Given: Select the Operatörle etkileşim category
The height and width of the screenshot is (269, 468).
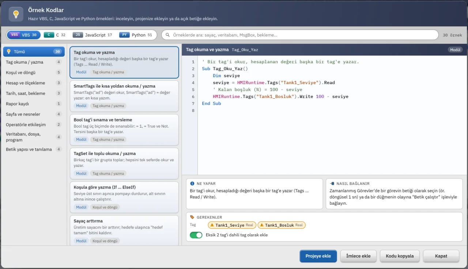Looking at the screenshot, I should click(x=34, y=125).
